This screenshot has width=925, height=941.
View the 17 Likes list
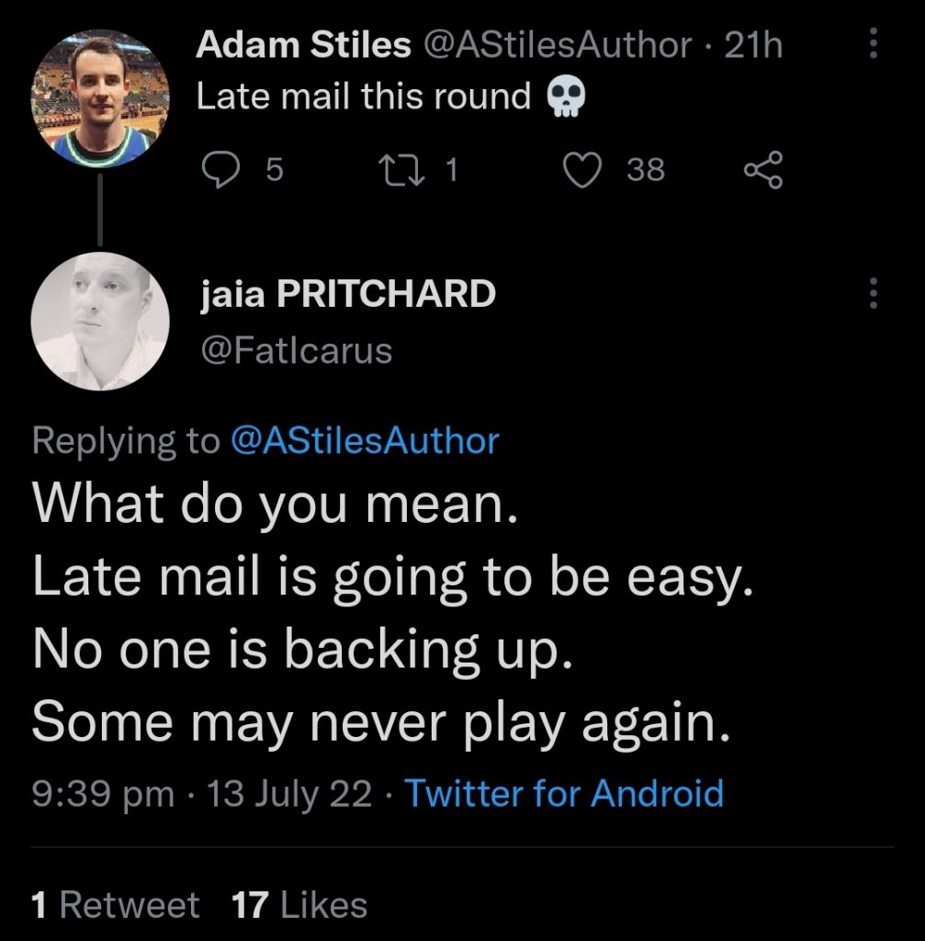pyautogui.click(x=299, y=905)
